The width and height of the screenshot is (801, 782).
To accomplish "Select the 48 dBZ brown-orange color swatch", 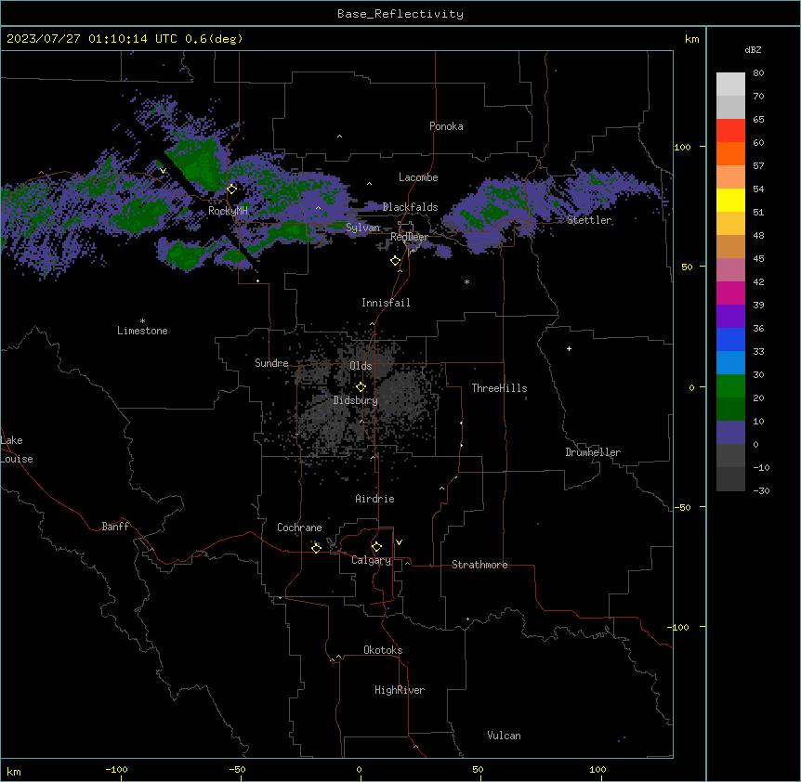I will coord(730,246).
